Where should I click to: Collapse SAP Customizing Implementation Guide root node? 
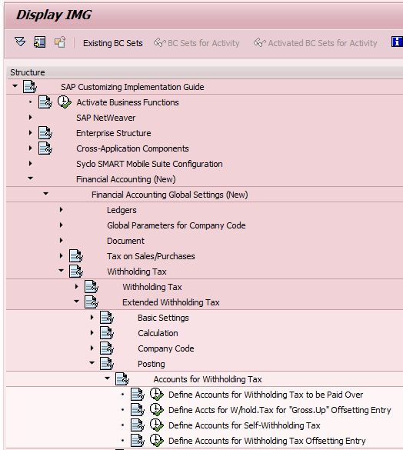coord(15,86)
